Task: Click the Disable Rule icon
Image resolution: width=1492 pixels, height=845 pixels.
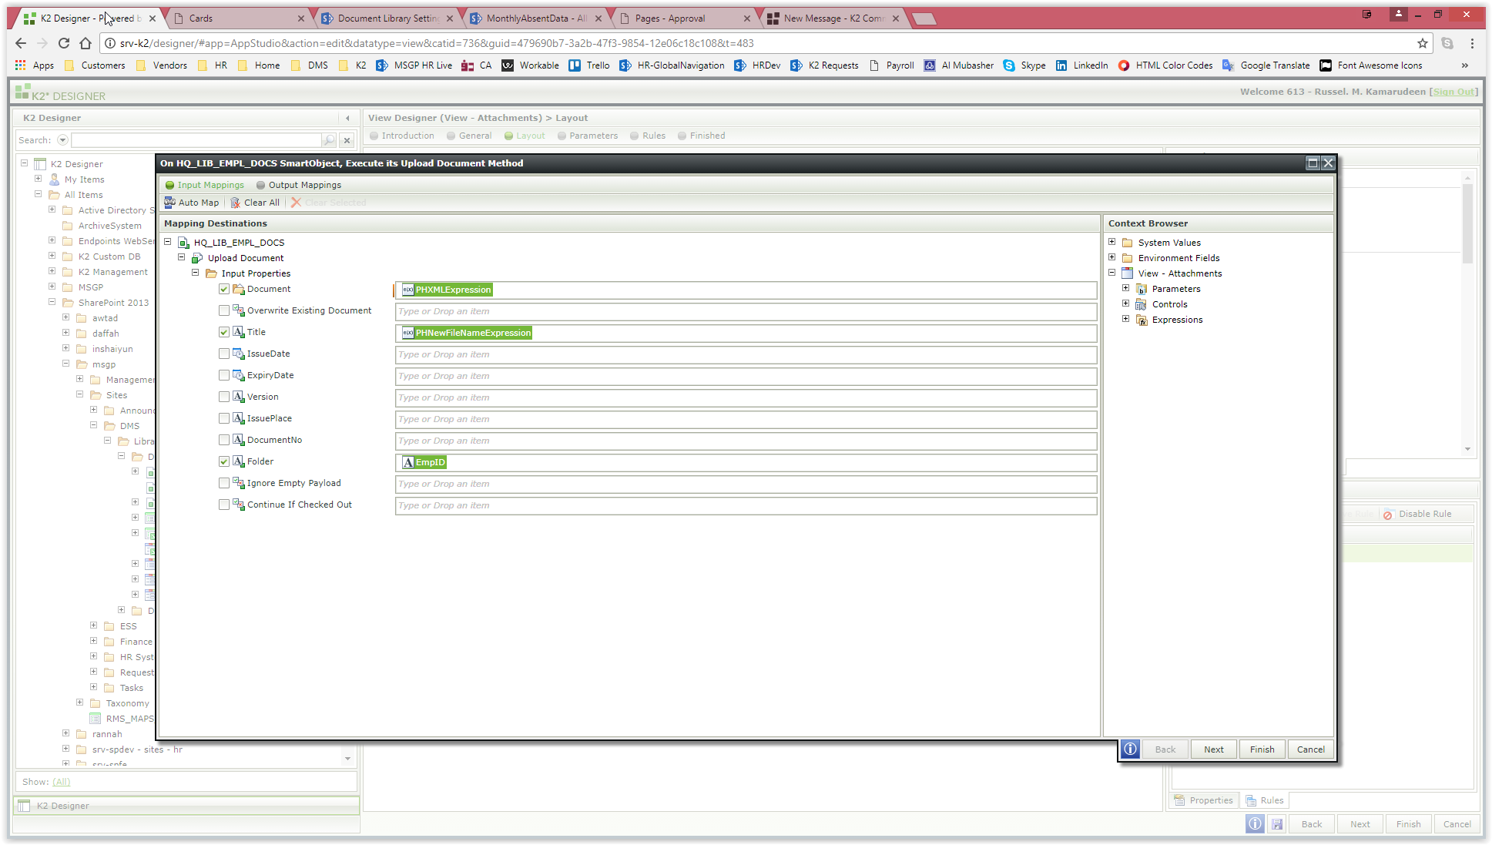Action: click(1387, 515)
